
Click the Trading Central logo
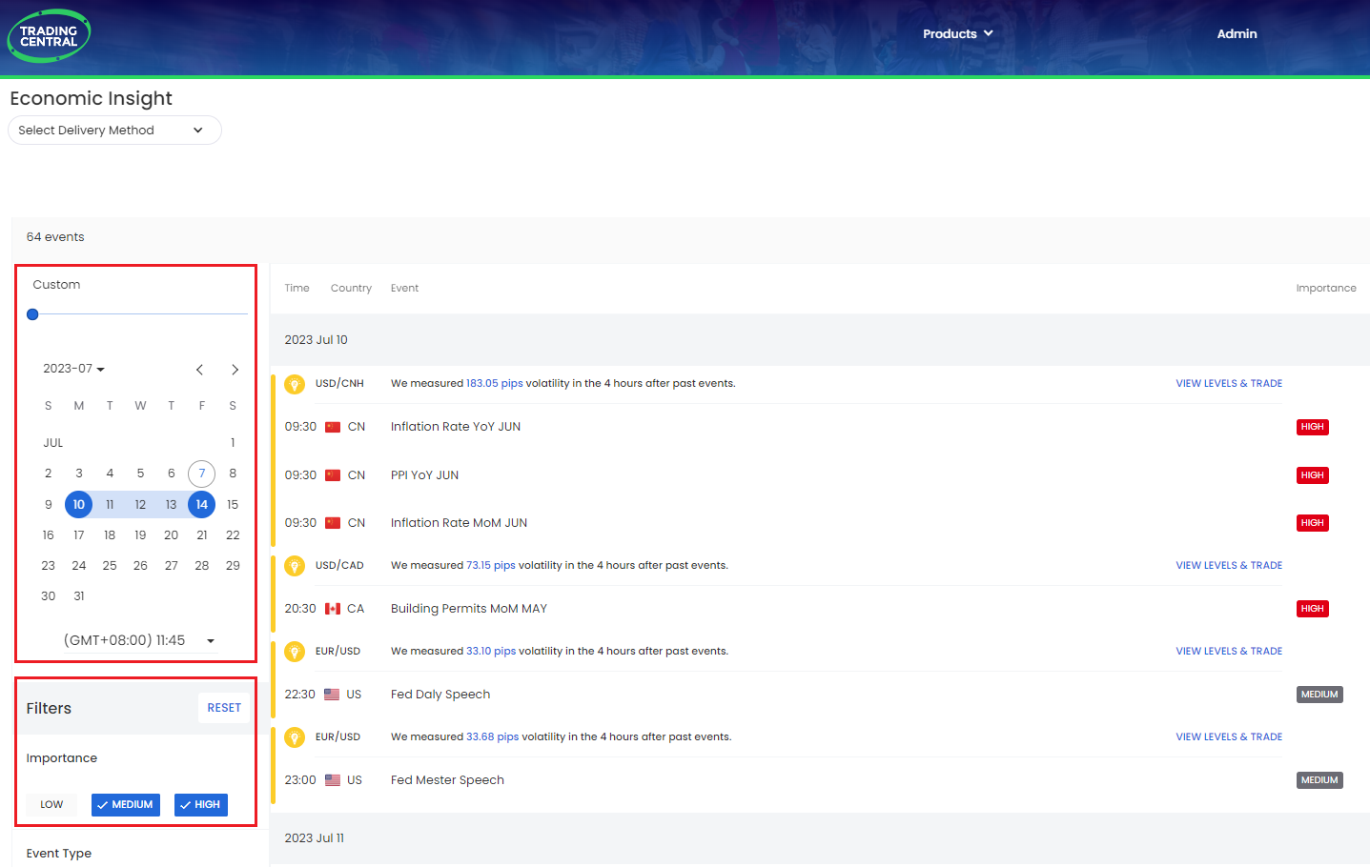[49, 36]
